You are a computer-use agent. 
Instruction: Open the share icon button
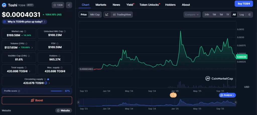pyautogui.click(x=69, y=5)
